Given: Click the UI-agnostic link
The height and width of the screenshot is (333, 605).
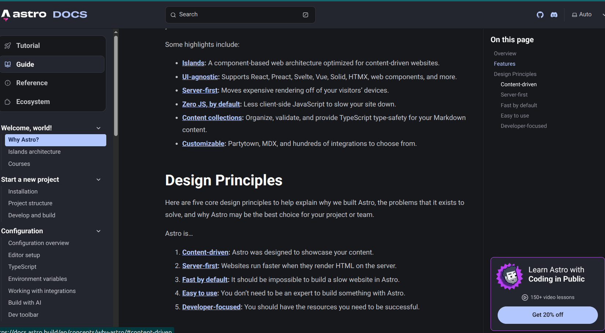Looking at the screenshot, I should tap(200, 77).
